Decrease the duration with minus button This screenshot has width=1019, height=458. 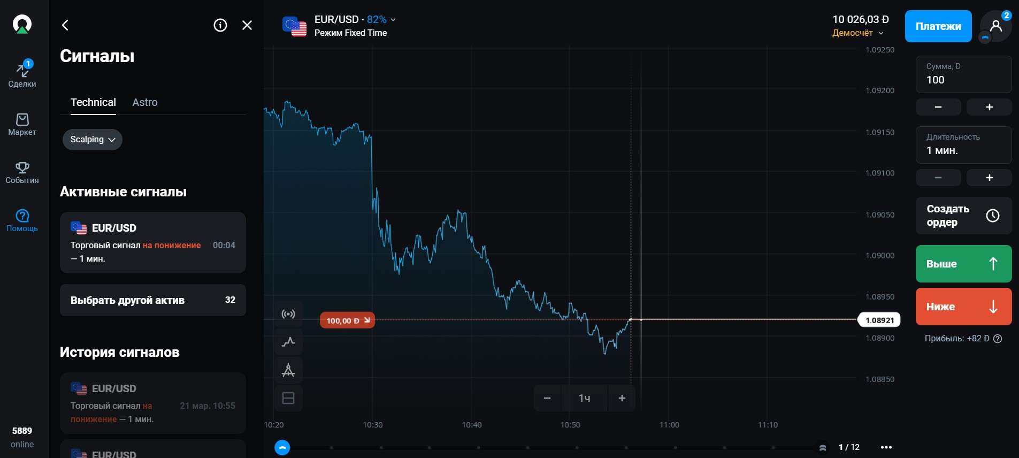point(938,178)
